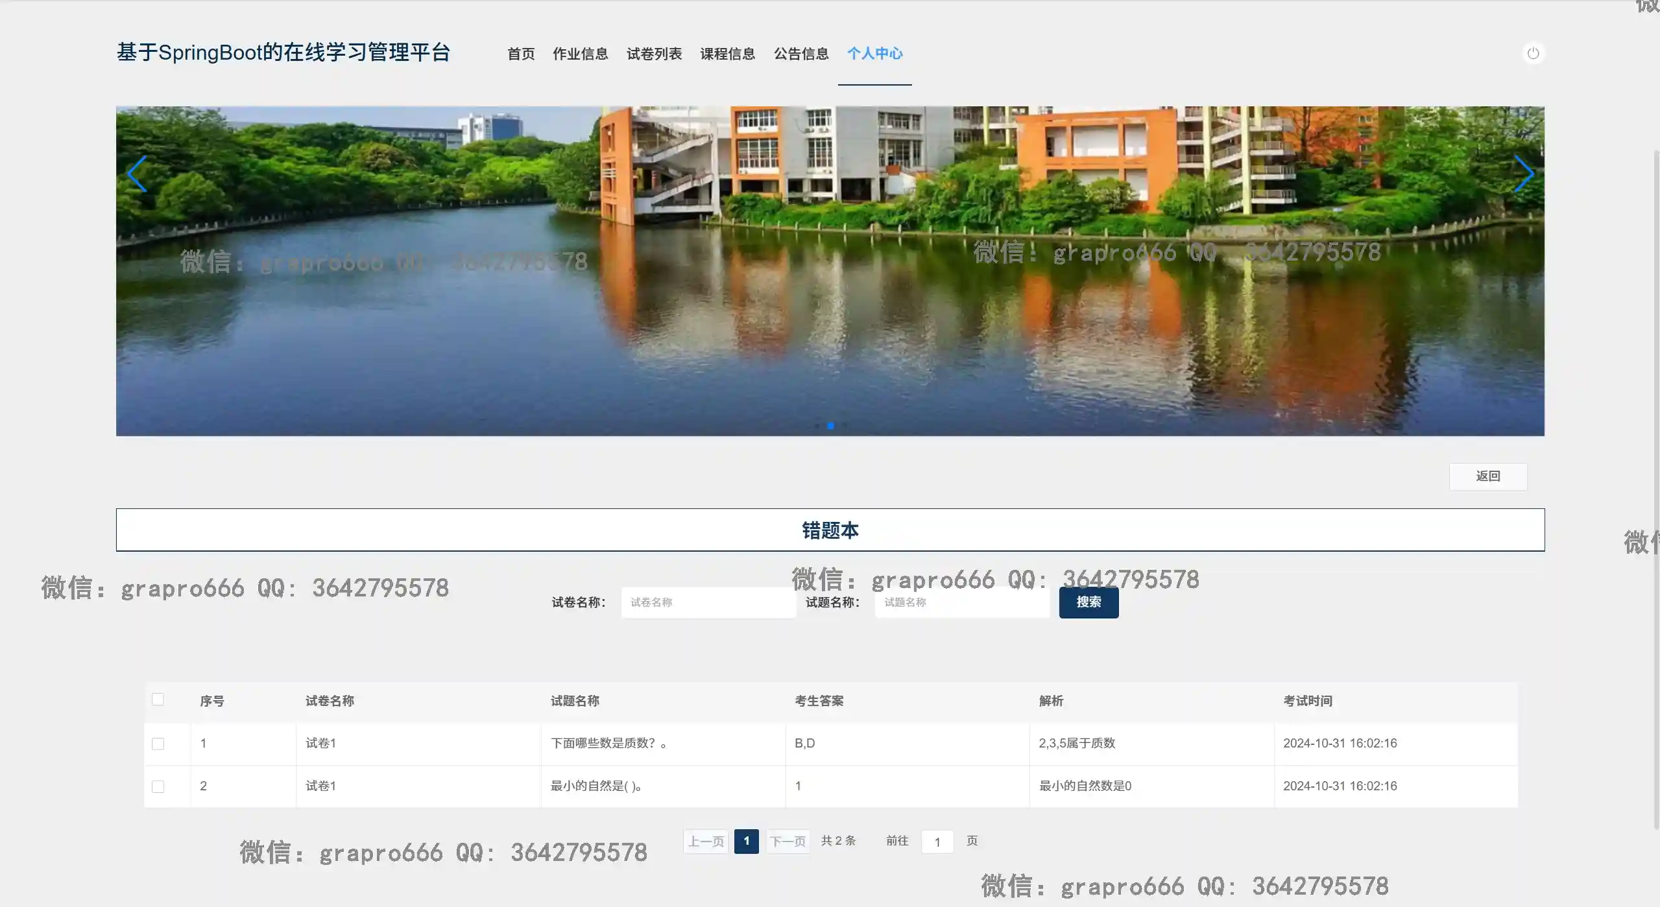
Task: Open the 首页 navigation item
Action: (x=521, y=54)
